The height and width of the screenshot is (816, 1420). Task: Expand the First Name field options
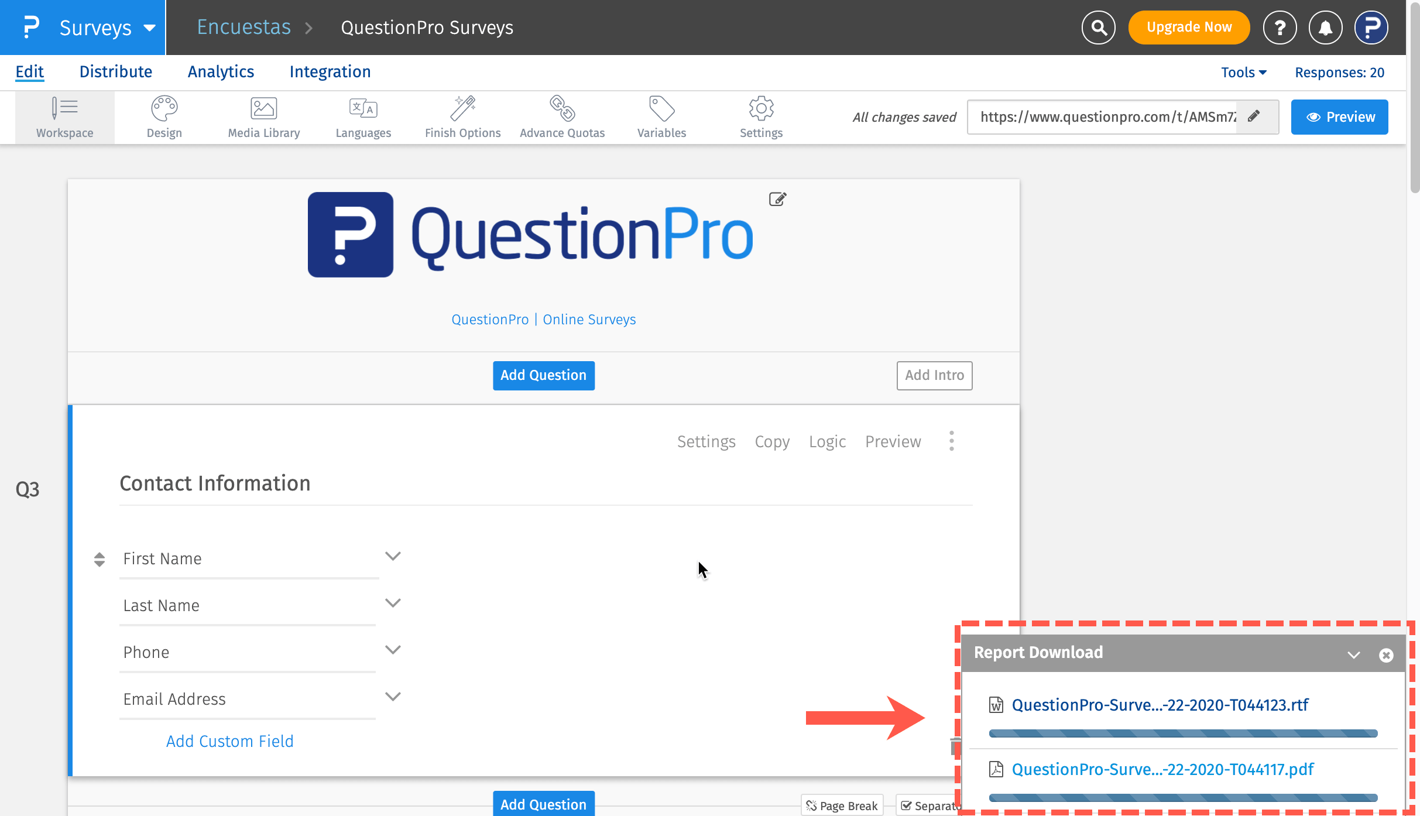click(x=393, y=556)
